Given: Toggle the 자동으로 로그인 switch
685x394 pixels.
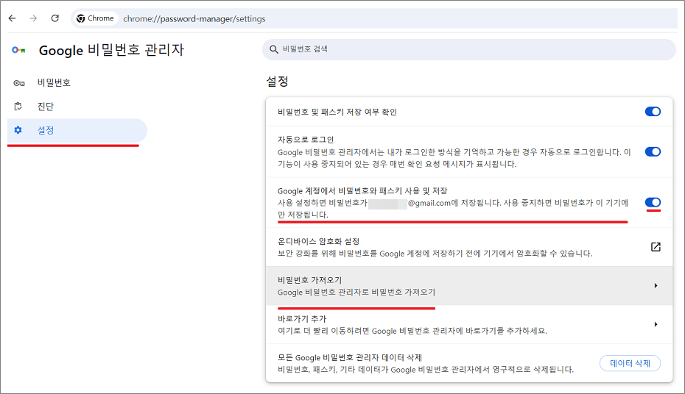Looking at the screenshot, I should (653, 151).
